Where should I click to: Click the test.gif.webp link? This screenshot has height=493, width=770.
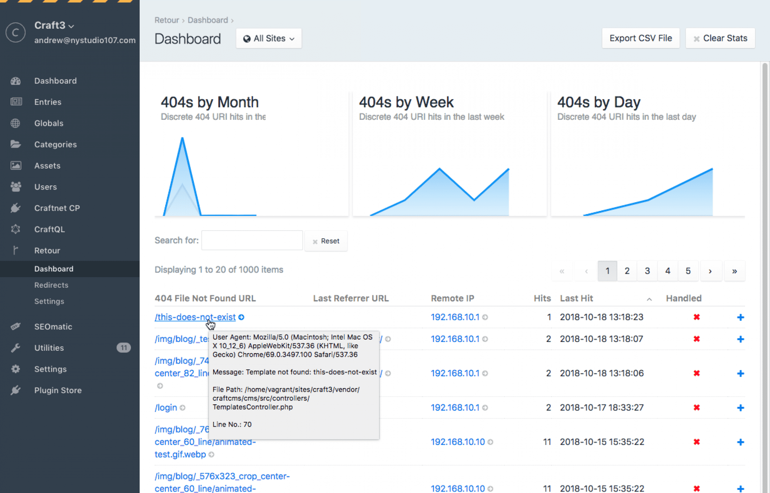click(x=180, y=454)
